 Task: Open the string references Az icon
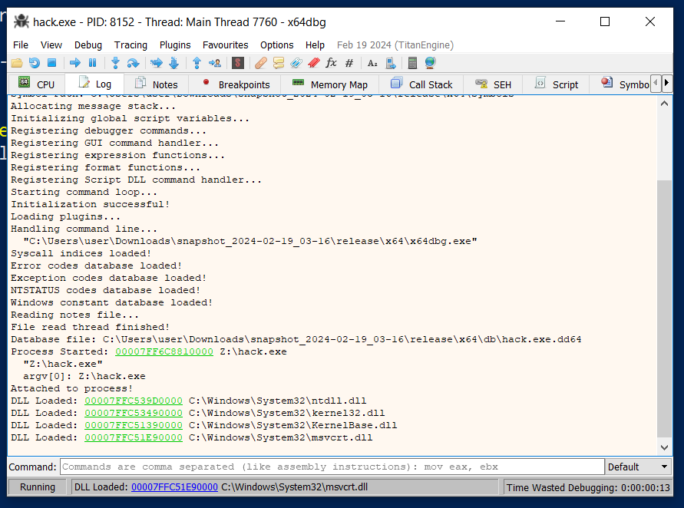coord(372,63)
